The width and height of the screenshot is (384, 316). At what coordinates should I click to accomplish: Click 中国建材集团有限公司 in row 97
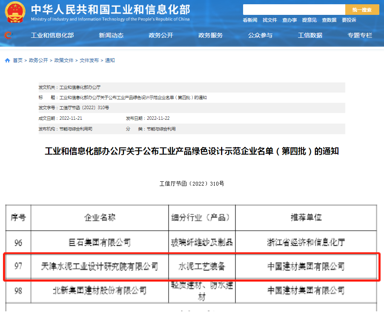[306, 266]
